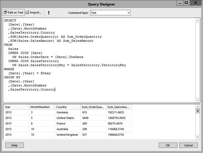Run the query with the exclamation icon
This screenshot has width=203, height=153.
(x=49, y=13)
